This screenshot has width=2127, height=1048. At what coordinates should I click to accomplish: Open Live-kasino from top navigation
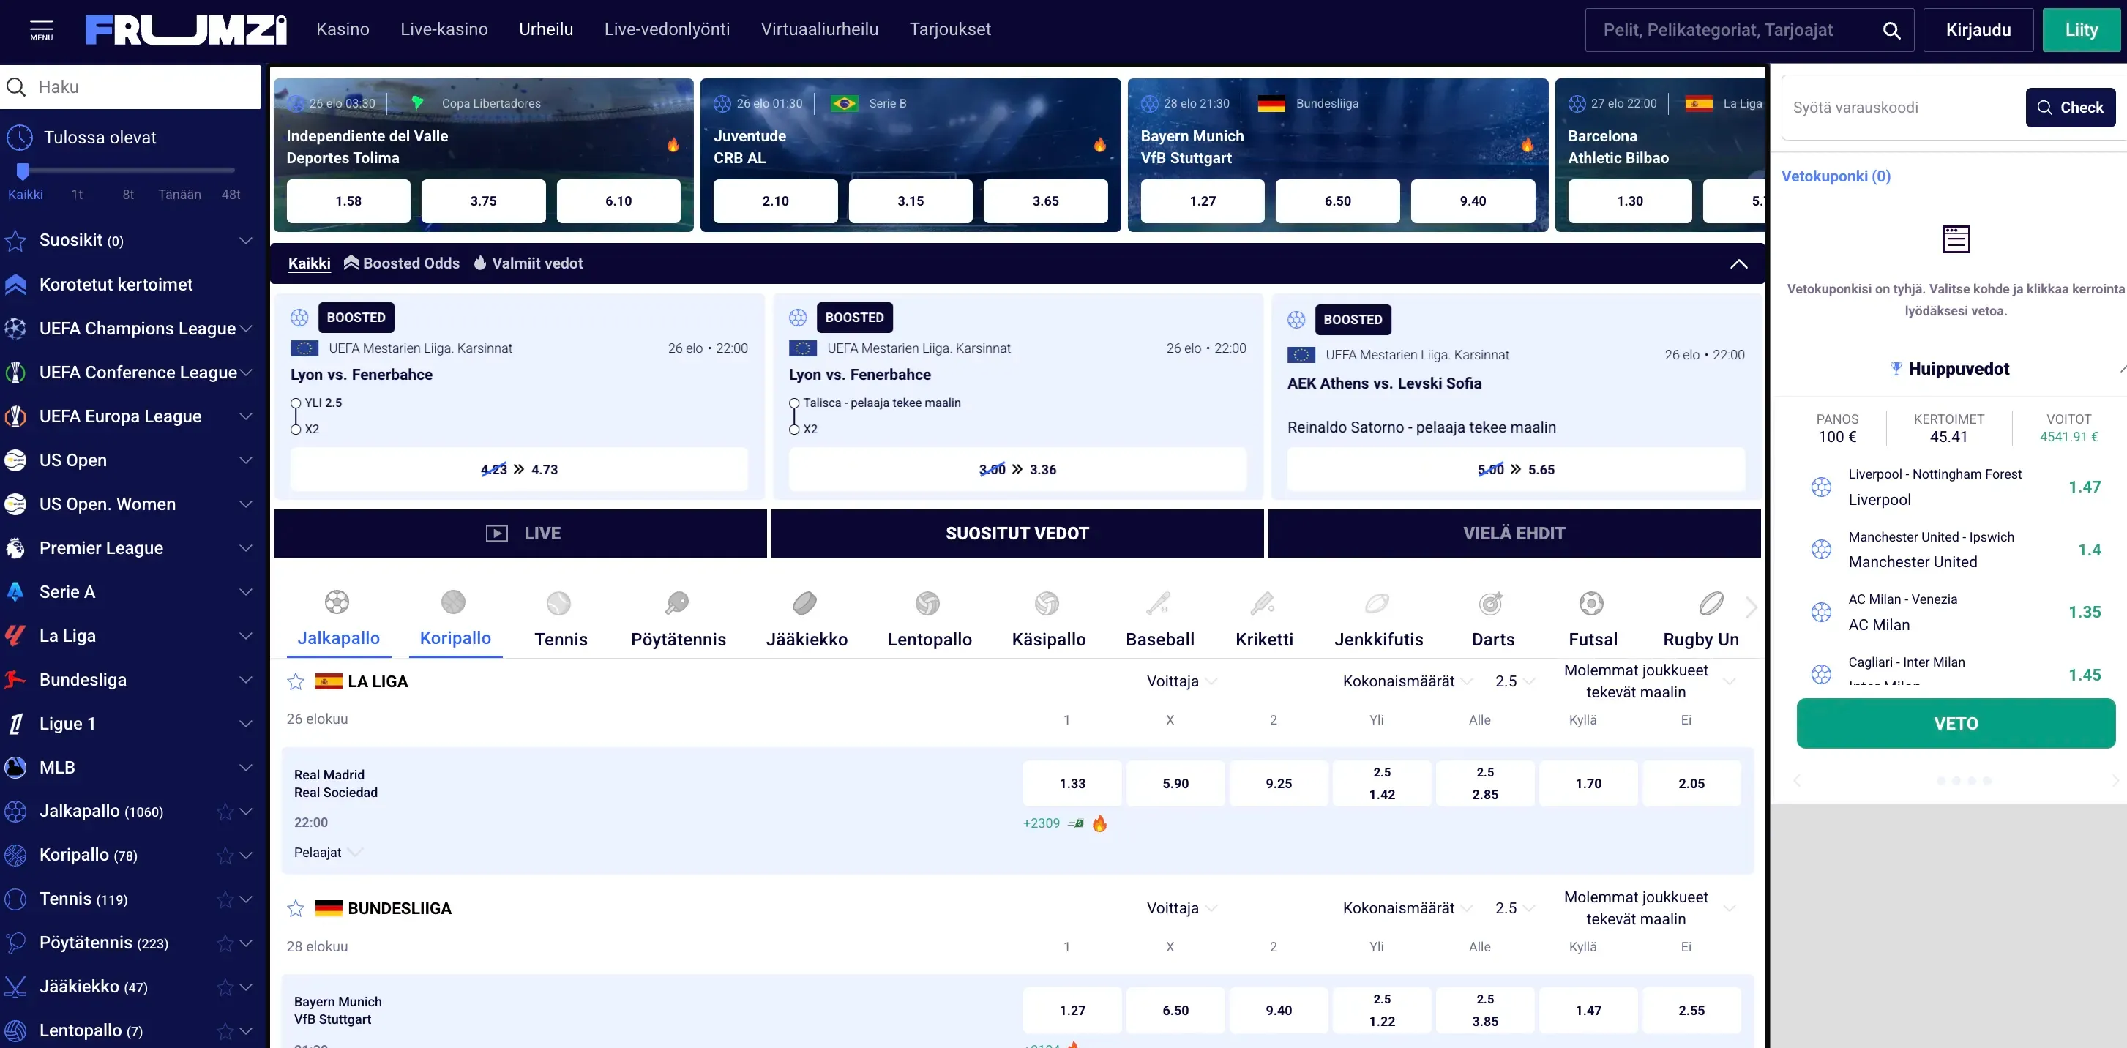click(444, 30)
